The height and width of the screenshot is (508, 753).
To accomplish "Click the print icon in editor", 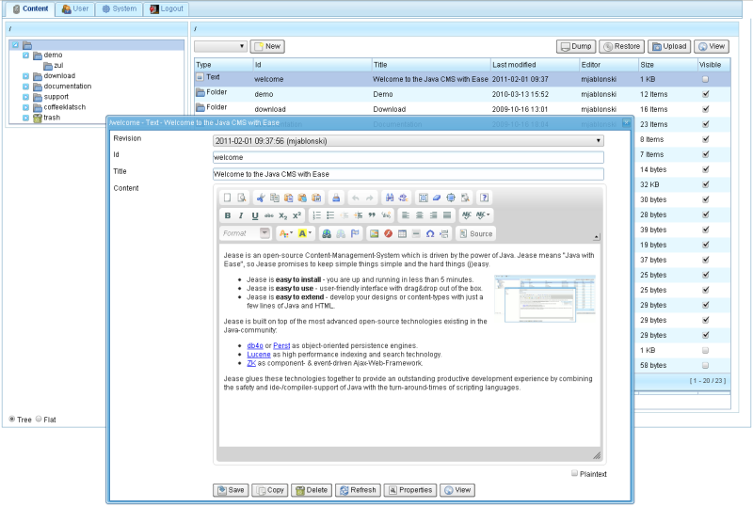I will click(x=336, y=198).
